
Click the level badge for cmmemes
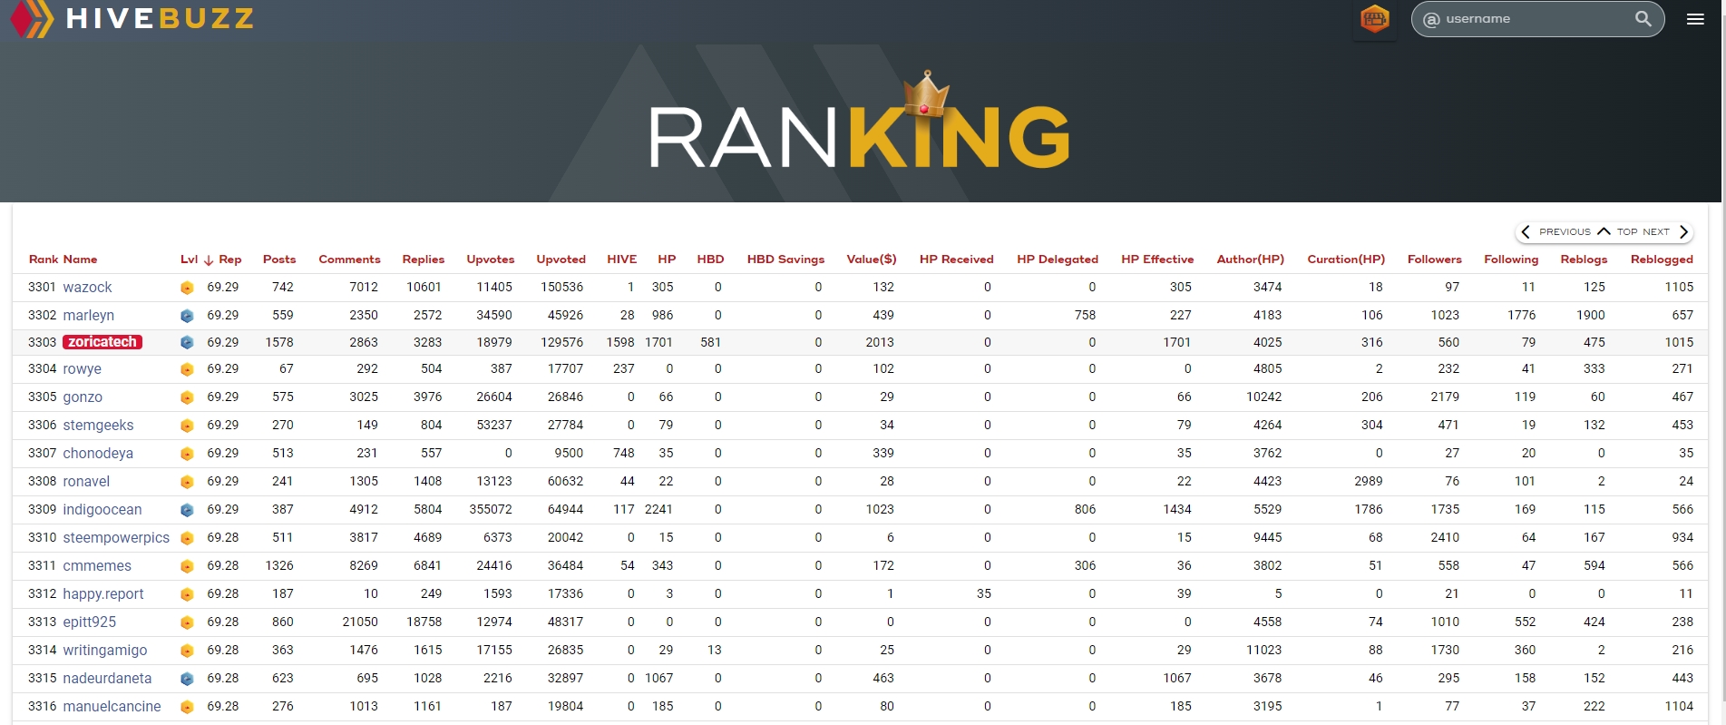pos(187,566)
